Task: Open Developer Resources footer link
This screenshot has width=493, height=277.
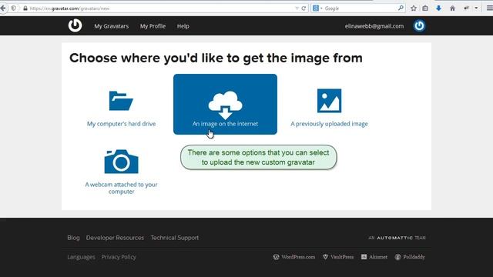Action: point(115,238)
